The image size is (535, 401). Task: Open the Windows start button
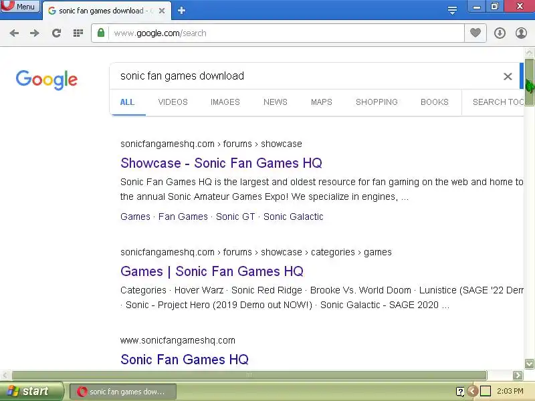[31, 391]
